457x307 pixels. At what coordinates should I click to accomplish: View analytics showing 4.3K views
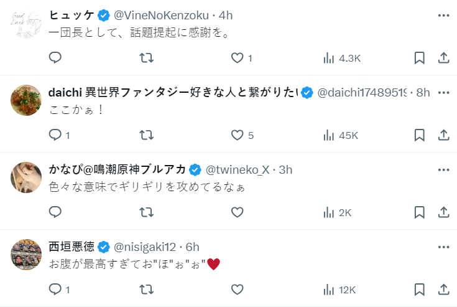point(341,58)
